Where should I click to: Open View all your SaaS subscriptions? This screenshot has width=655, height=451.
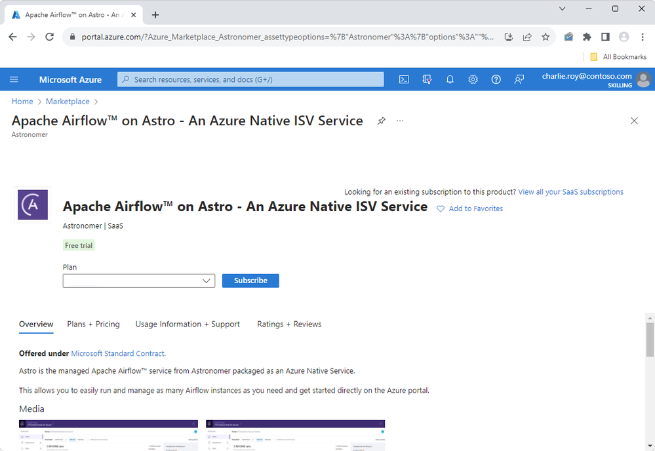[570, 192]
